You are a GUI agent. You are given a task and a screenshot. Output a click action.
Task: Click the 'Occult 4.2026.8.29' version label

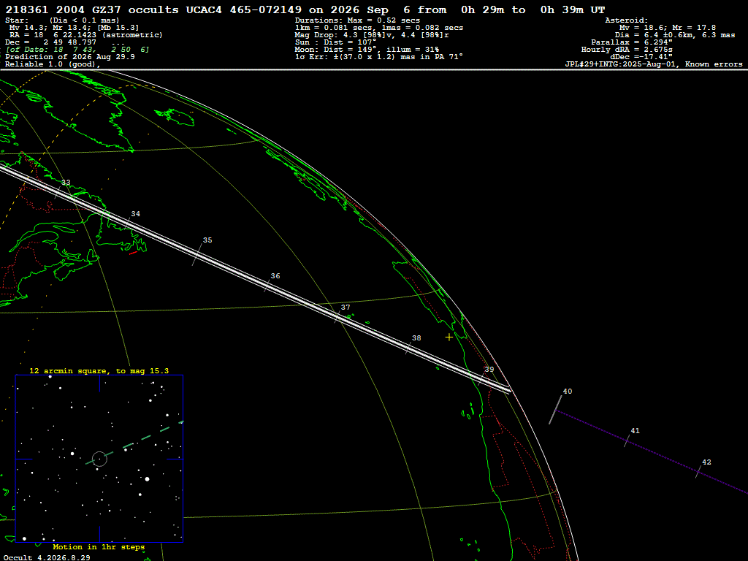pyautogui.click(x=47, y=557)
